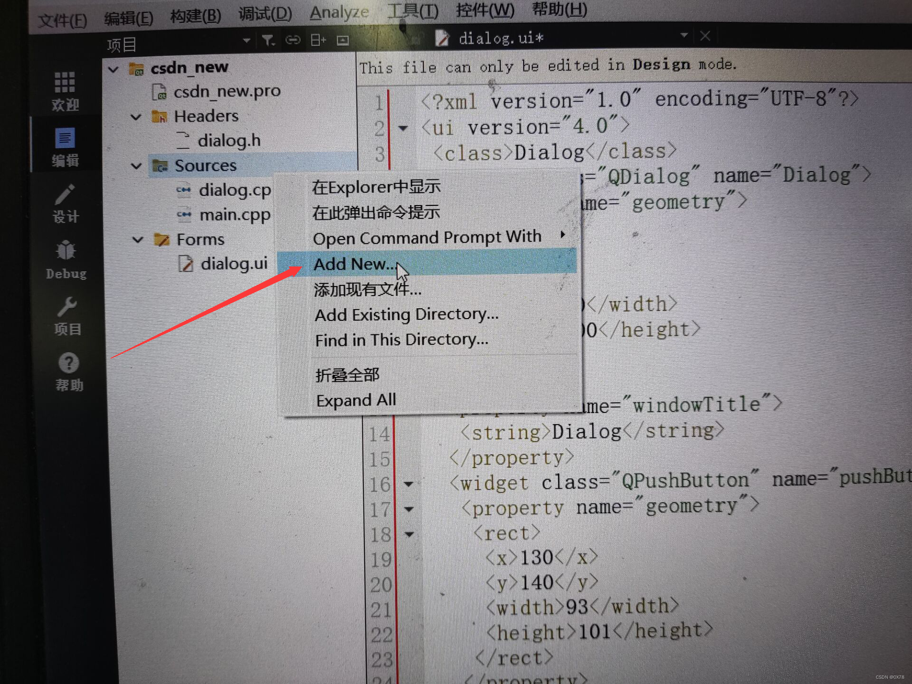The image size is (912, 684).
Task: Click the split panel icon
Action: (x=318, y=40)
